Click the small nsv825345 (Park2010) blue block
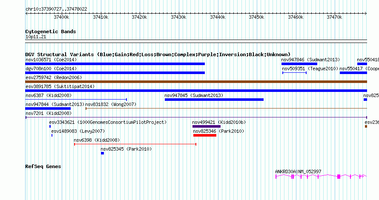Image resolution: width=379 pixels, height=200 pixels. click(x=103, y=153)
